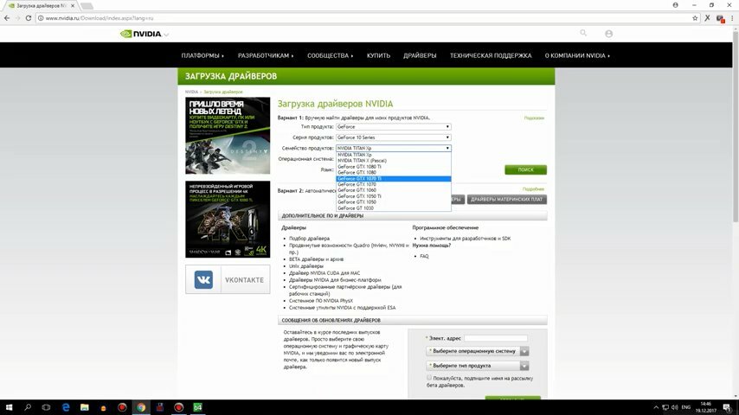This screenshot has width=739, height=415.
Task: Launch Microsoft Edge from the taskbar
Action: tap(66, 407)
